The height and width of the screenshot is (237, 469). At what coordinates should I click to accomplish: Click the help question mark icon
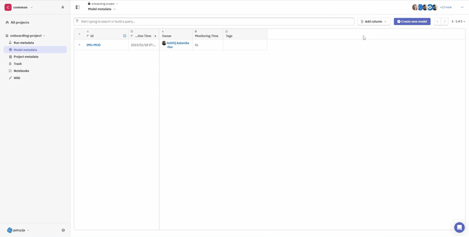point(63,230)
